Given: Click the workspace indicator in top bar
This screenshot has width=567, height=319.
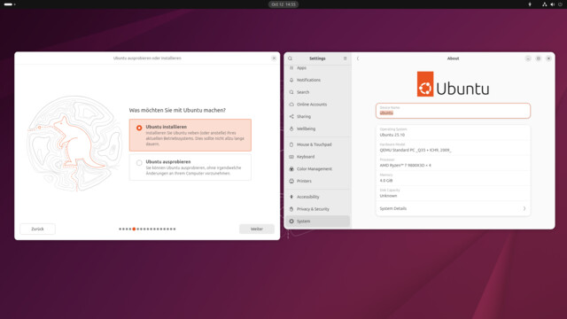Looking at the screenshot, I should [10, 4].
